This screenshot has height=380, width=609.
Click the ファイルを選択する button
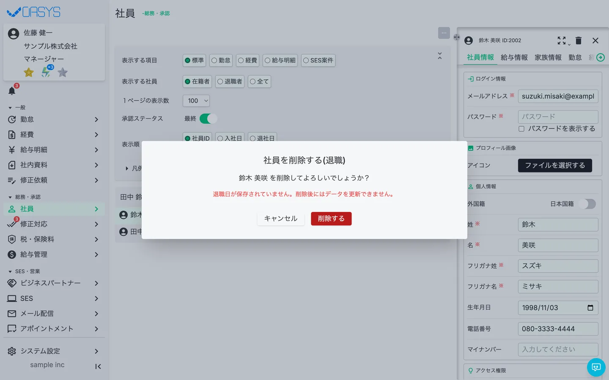click(555, 166)
